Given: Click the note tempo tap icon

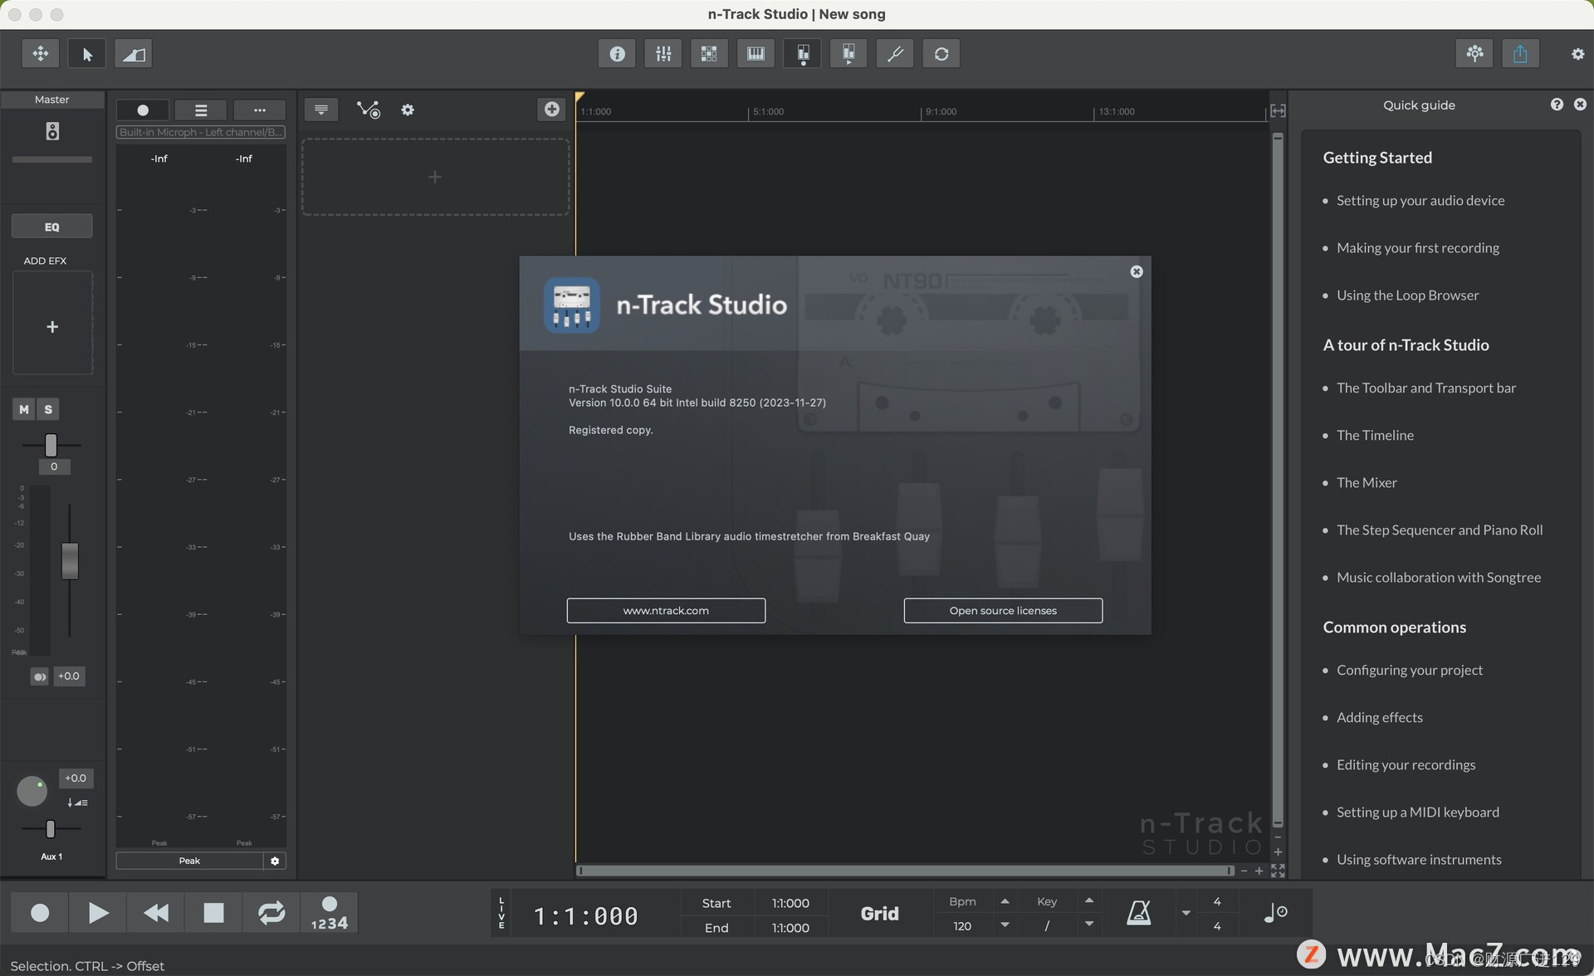Looking at the screenshot, I should [1275, 914].
